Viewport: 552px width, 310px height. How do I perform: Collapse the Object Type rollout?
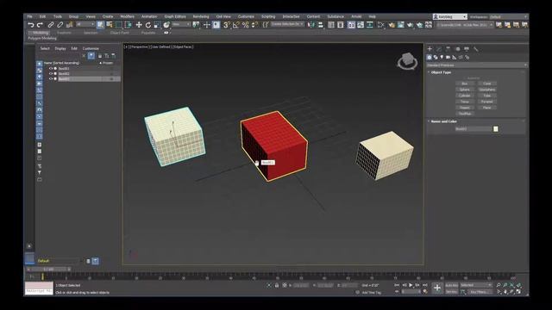click(x=441, y=72)
